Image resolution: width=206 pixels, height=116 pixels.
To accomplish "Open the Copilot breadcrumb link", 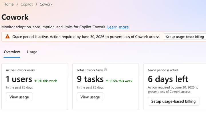I will (x=27, y=4).
